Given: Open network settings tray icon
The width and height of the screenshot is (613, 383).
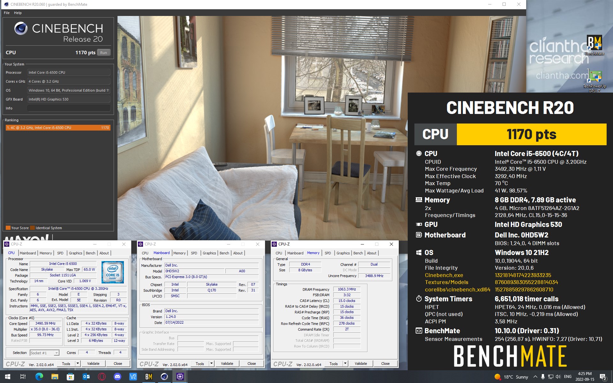Looking at the screenshot, I should (550, 377).
